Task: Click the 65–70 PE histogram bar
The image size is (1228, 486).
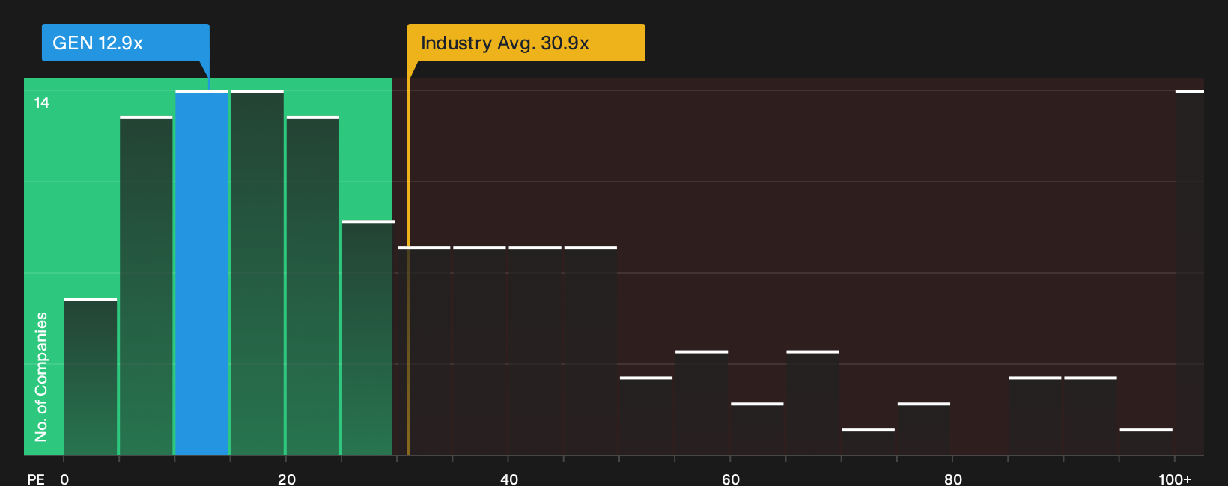Action: [812, 403]
